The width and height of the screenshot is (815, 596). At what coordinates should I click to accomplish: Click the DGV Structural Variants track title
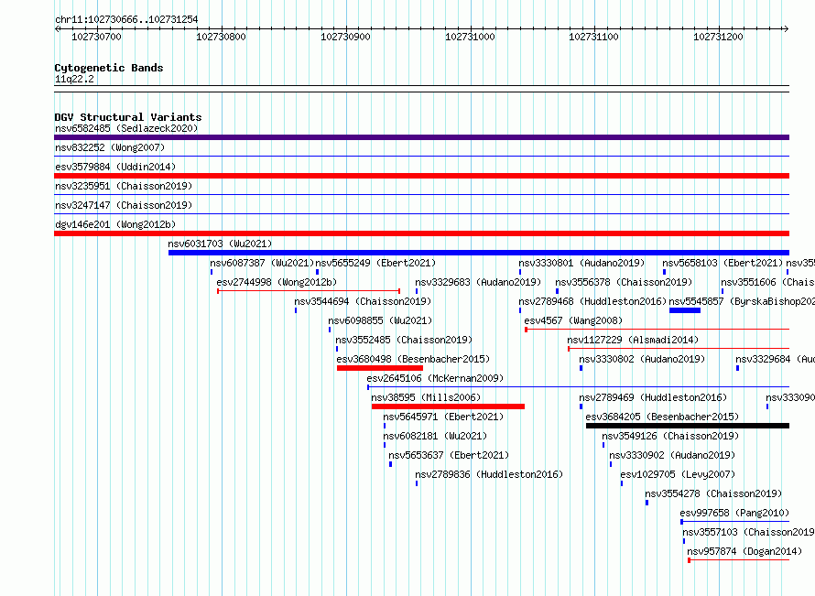pos(128,117)
